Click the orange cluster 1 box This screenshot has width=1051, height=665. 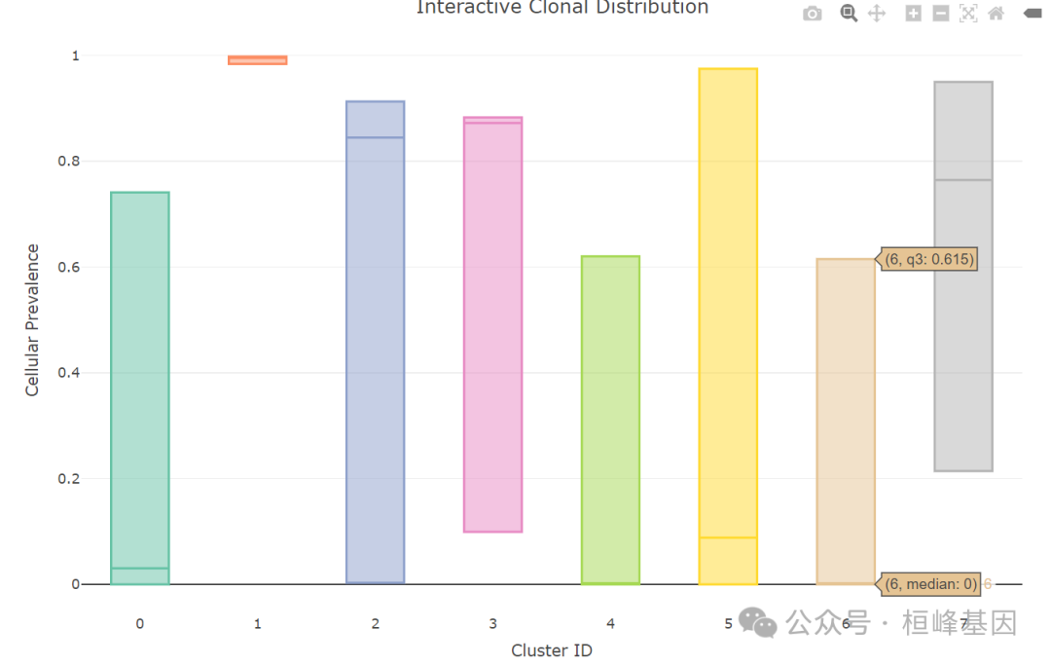[257, 60]
